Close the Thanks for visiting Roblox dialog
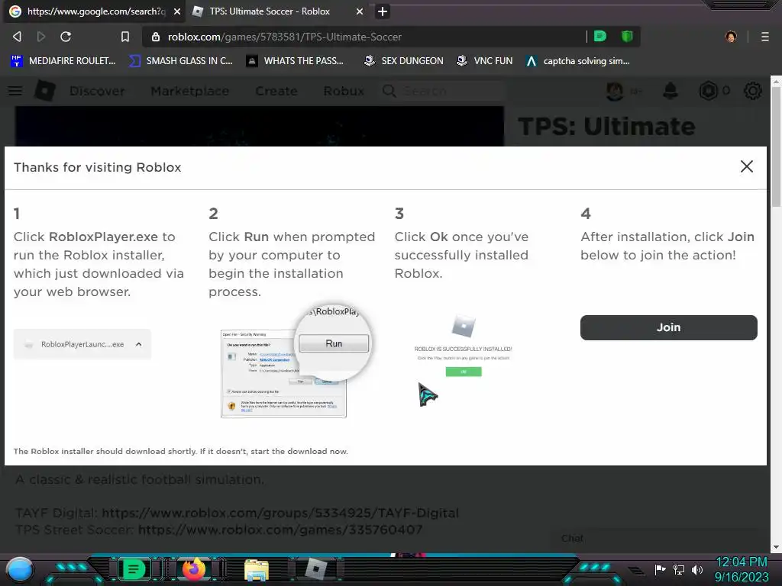 point(747,166)
